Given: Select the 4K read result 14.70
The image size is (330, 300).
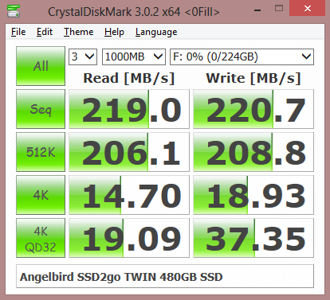Looking at the screenshot, I should [x=129, y=195].
